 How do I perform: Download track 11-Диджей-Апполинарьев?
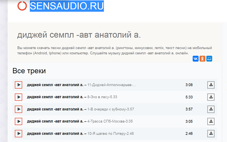pyautogui.click(x=211, y=85)
